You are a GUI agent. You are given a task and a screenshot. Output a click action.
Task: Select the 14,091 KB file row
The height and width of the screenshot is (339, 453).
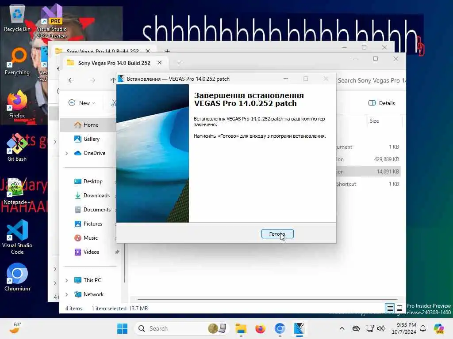(x=368, y=172)
